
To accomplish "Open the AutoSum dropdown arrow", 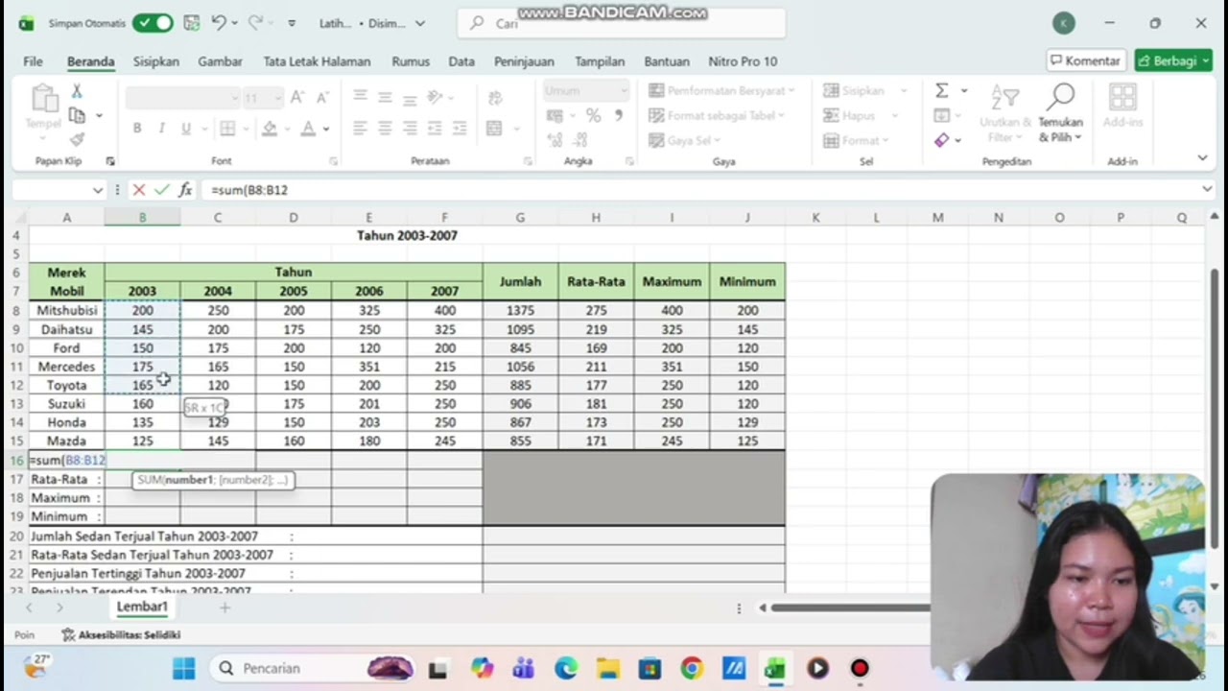I will pos(964,91).
